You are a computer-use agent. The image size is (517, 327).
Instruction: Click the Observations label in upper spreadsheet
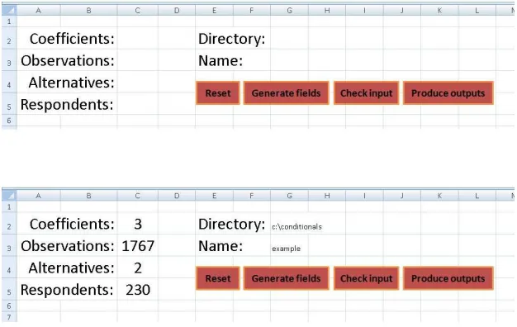point(68,60)
